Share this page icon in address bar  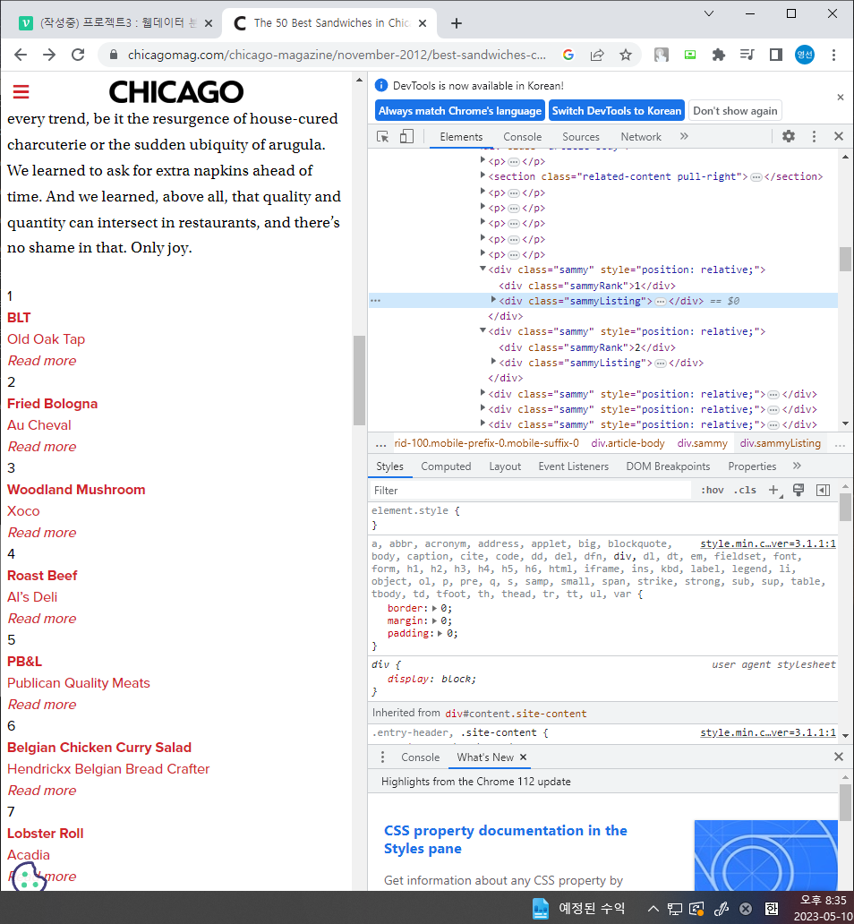pos(597,55)
